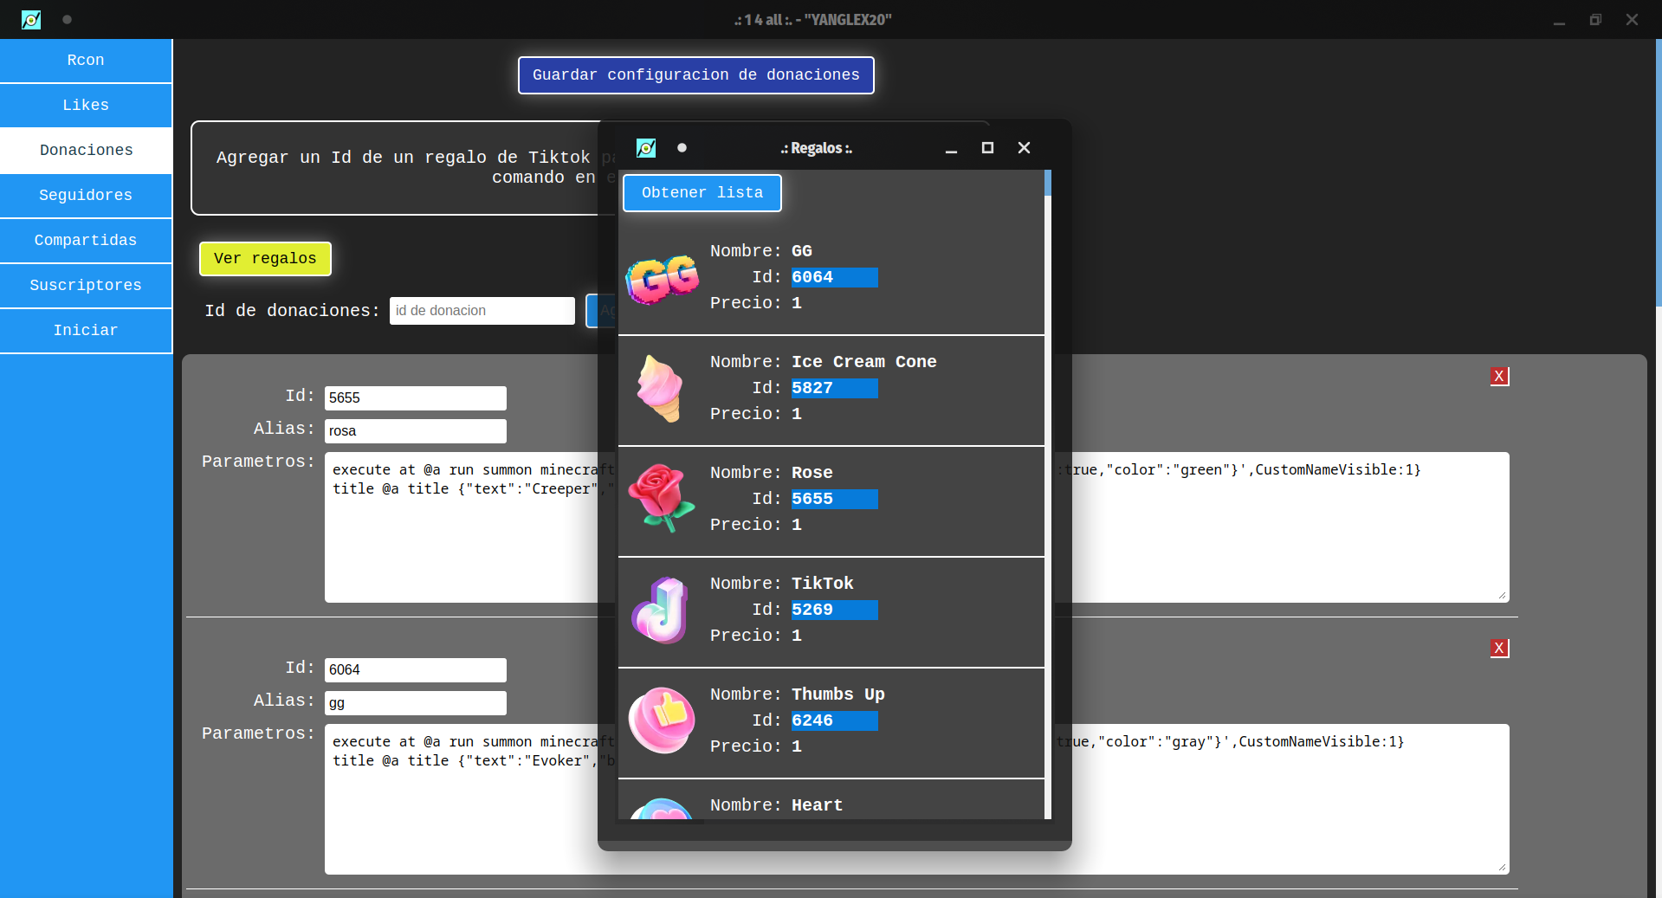This screenshot has height=898, width=1662.
Task: Click the Ice Cream Cone gift icon
Action: pos(660,389)
